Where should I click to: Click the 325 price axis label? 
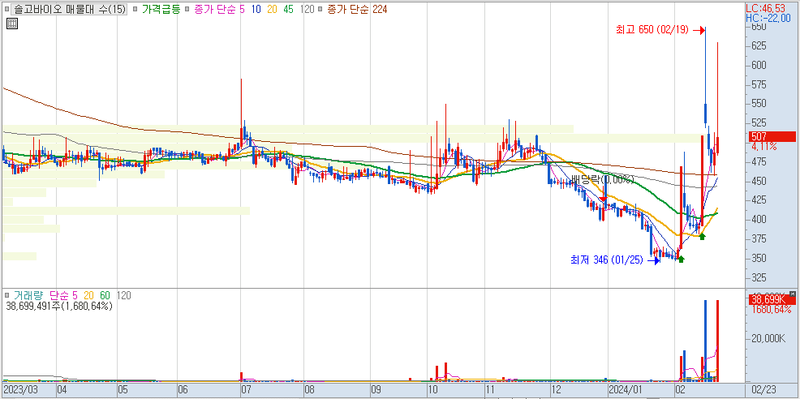pos(758,277)
